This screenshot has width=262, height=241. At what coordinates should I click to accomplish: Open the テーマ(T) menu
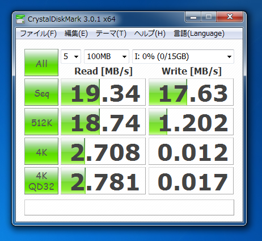point(111,34)
